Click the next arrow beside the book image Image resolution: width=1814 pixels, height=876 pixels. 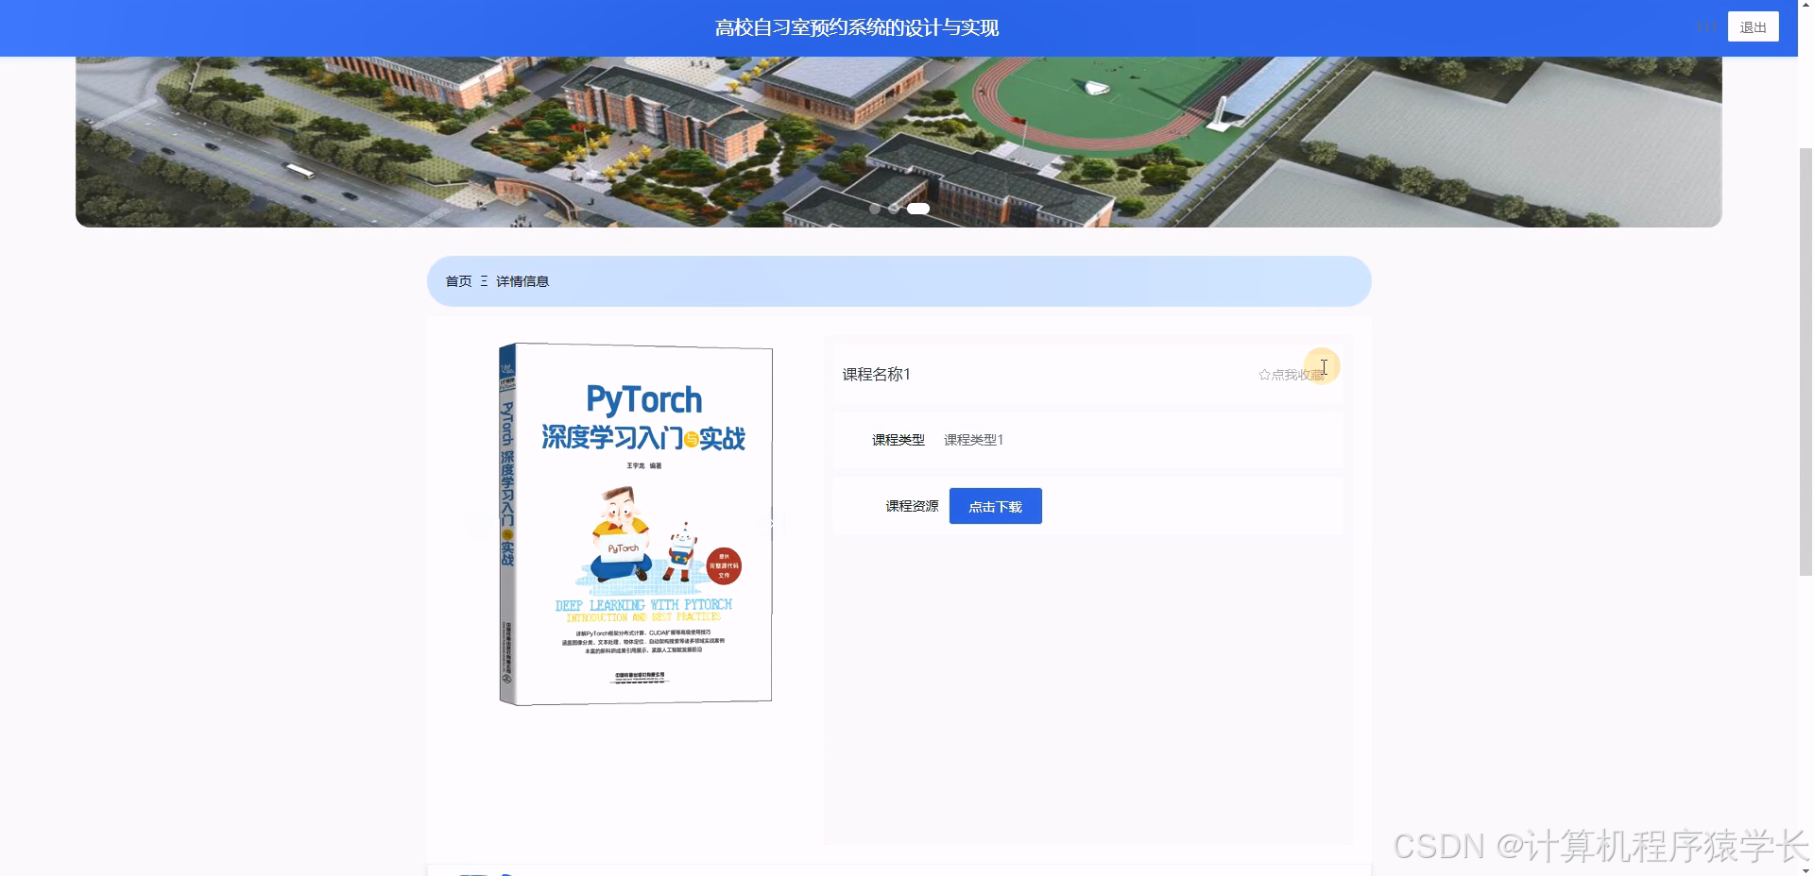point(772,523)
